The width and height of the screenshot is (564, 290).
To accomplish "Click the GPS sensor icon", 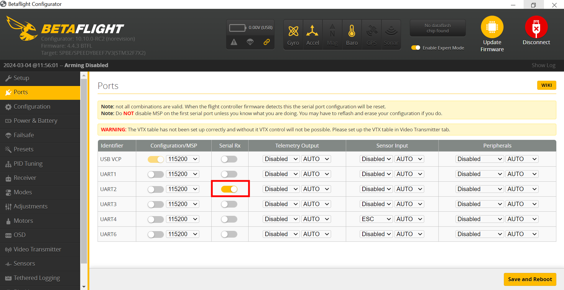I will point(371,31).
